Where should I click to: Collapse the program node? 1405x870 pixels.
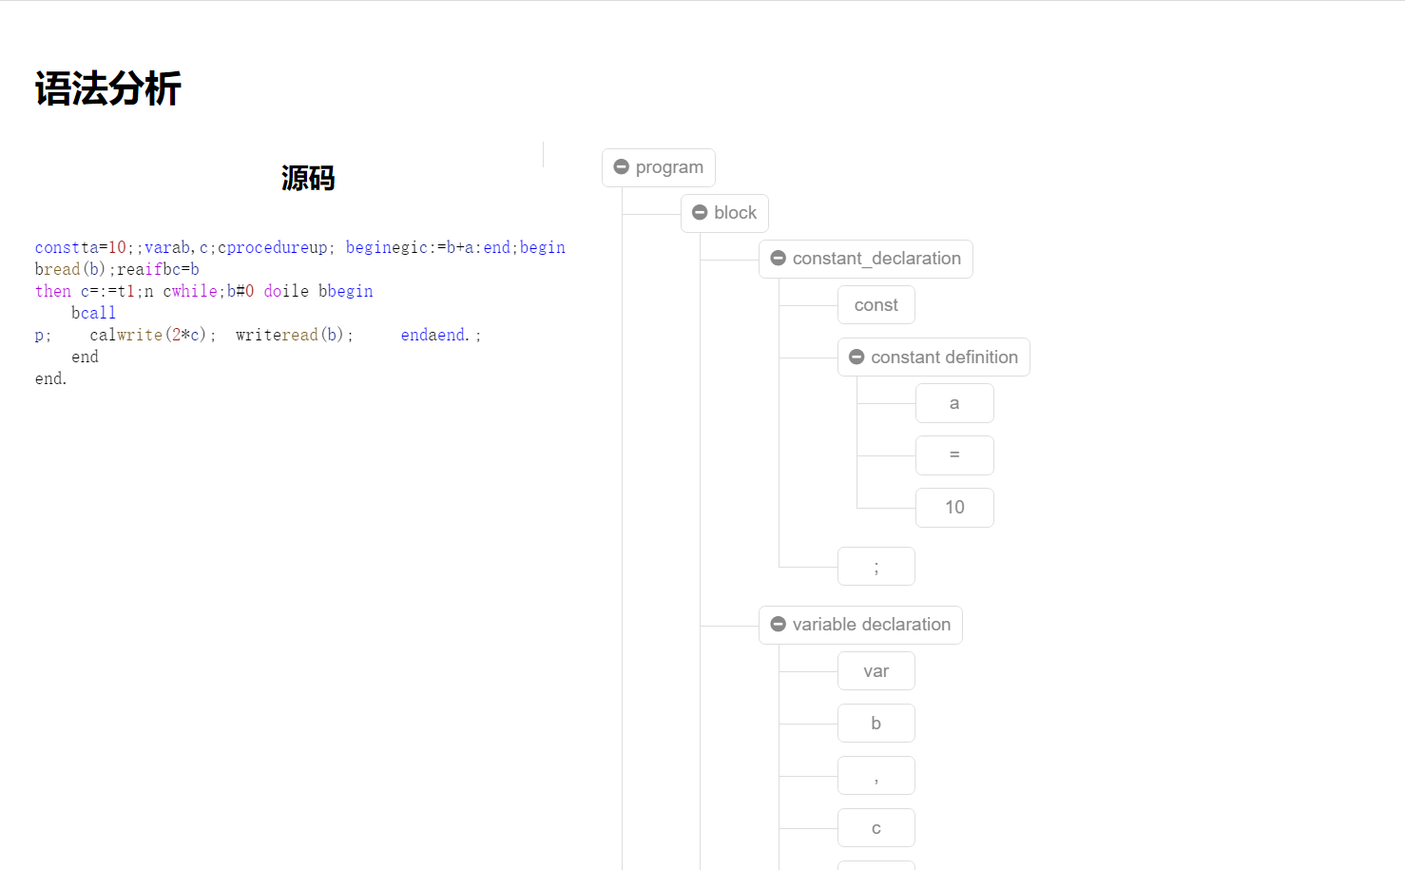pyautogui.click(x=622, y=167)
